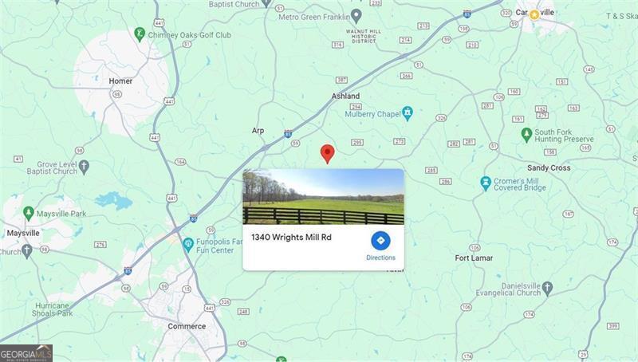Click the Fort Lamar place label

[x=474, y=258]
